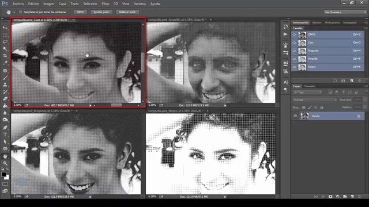Screen dimensions: 369x207
Task: Open Hand tool preset picker arrow
Action: [14, 12]
